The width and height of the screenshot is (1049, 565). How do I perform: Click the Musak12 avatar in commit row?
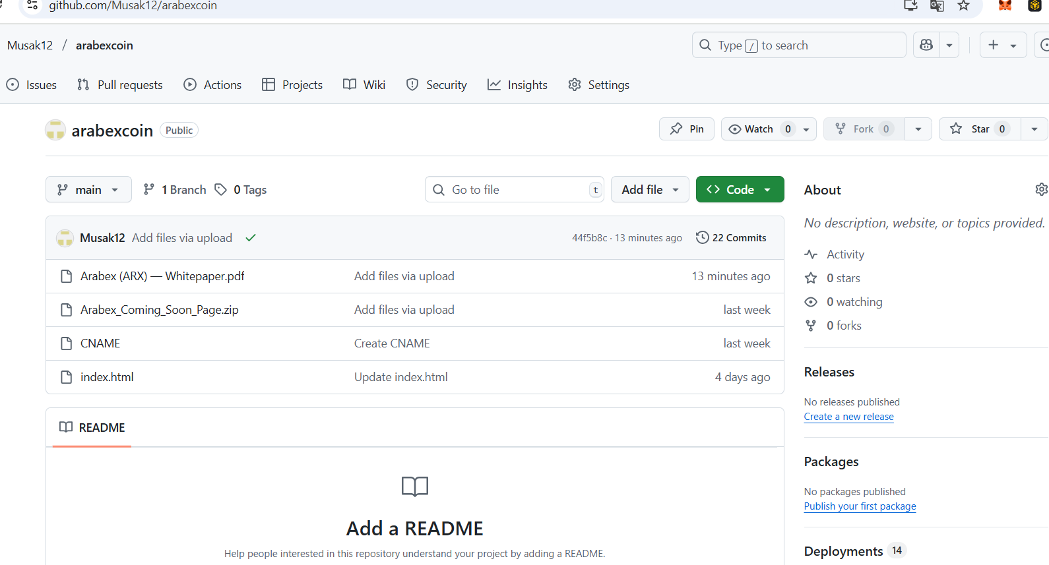65,238
